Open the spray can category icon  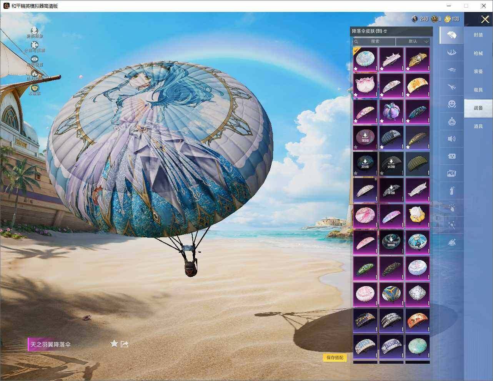[x=452, y=190]
